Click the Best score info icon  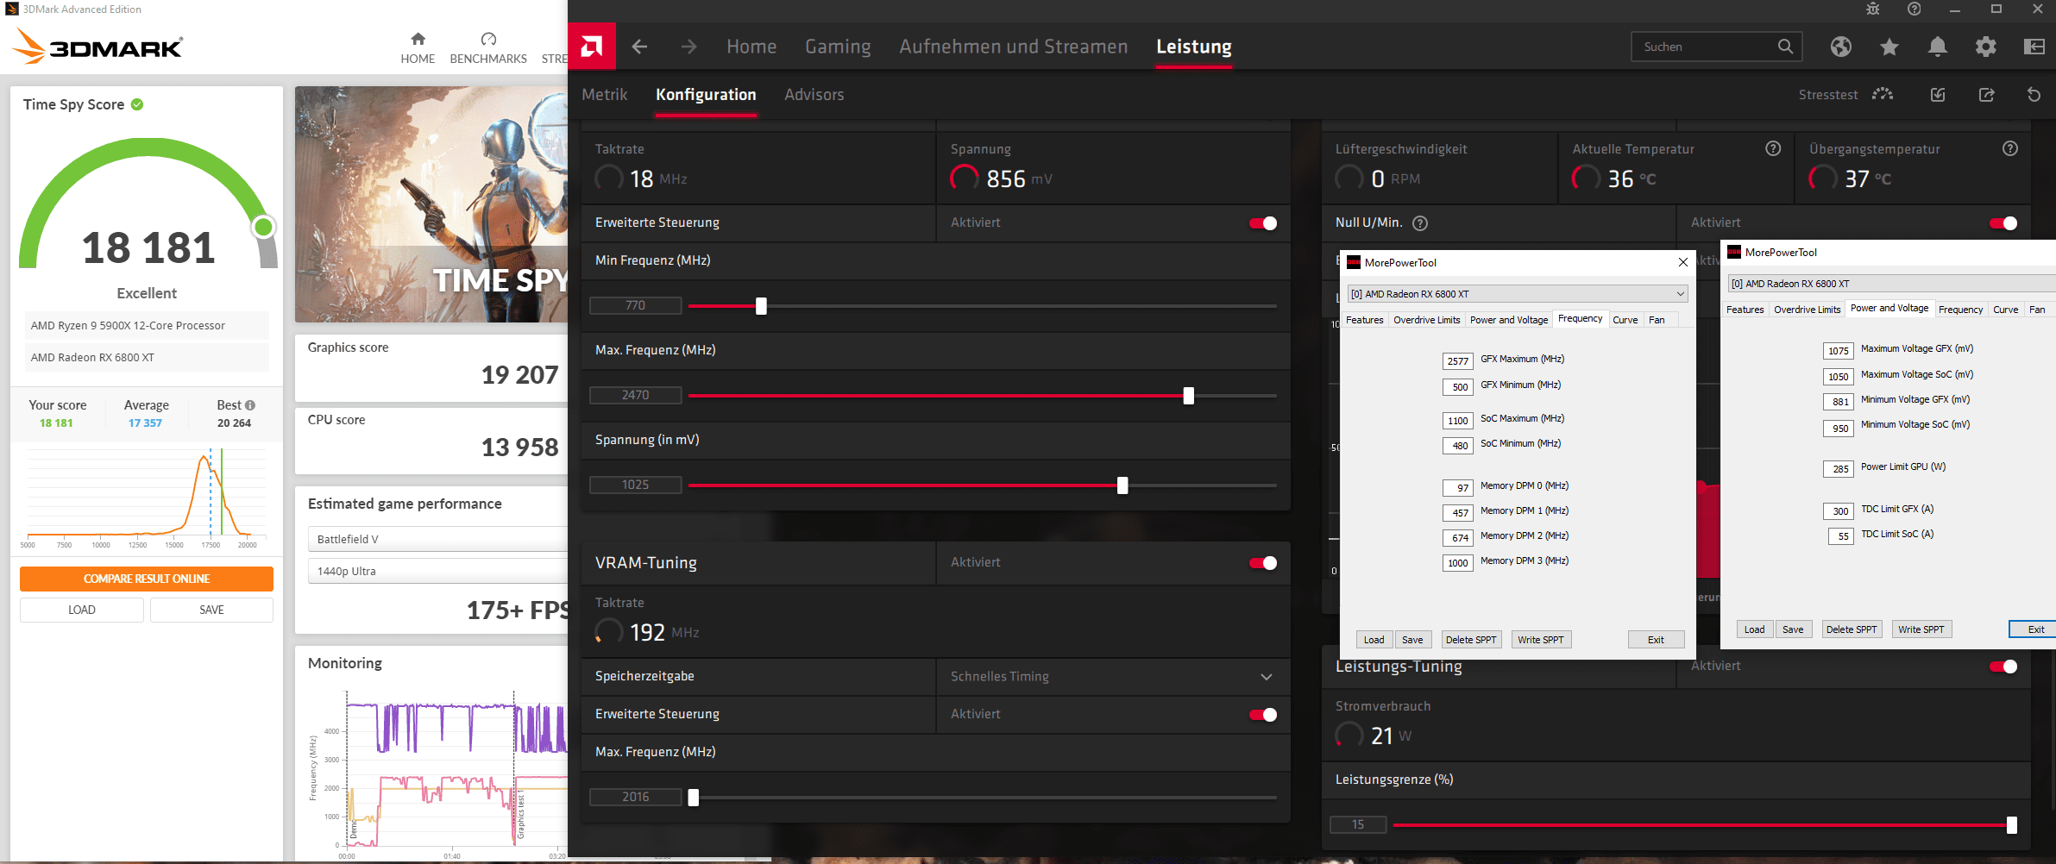coord(250,405)
